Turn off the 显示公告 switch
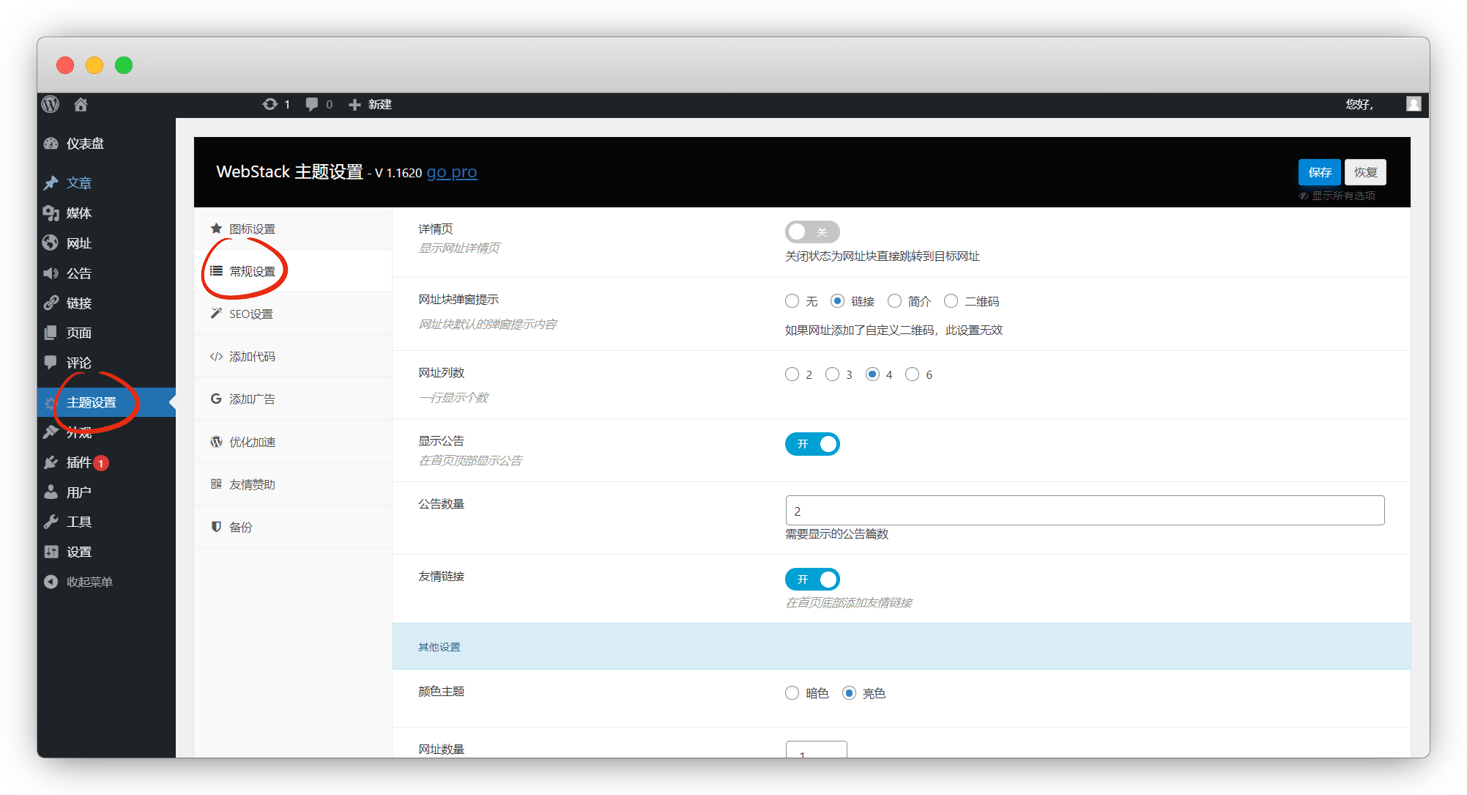 point(812,444)
